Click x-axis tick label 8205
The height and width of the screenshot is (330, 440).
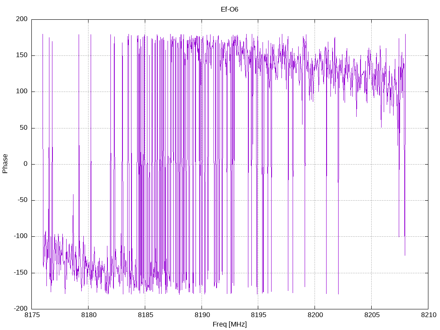372,315
